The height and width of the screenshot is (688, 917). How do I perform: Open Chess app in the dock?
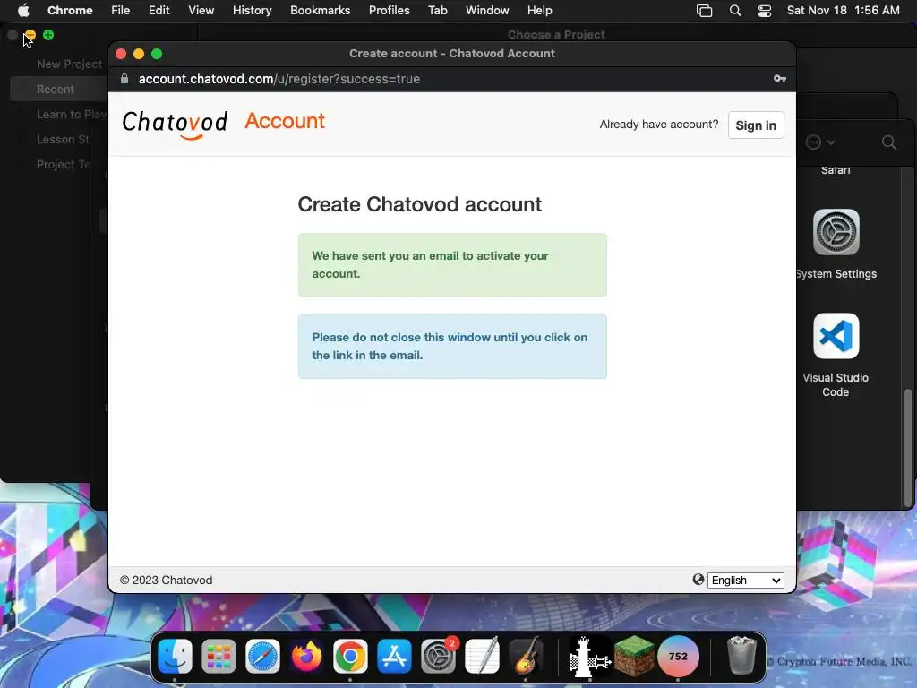[x=589, y=656]
